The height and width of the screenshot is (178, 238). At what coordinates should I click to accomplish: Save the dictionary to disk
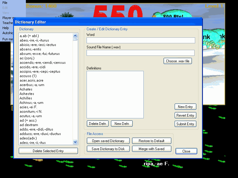pos(108,148)
